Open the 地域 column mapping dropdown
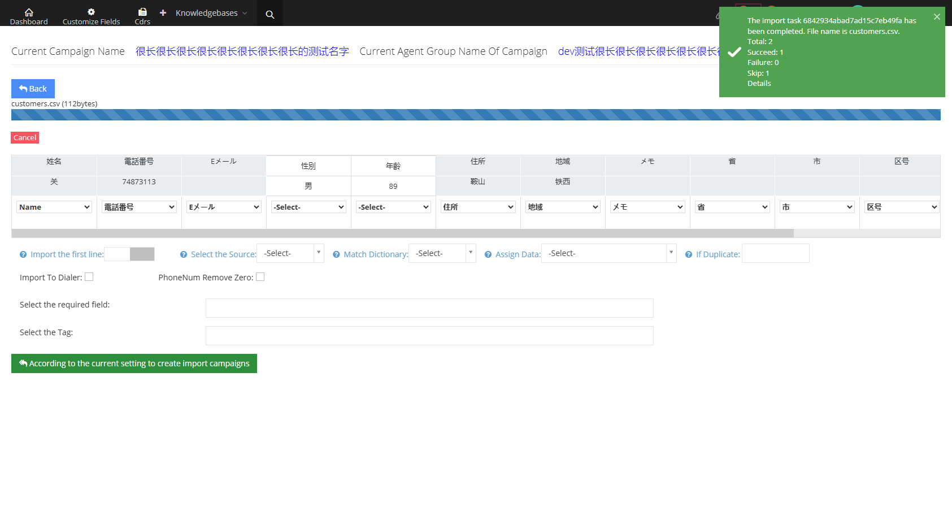The image size is (952, 511). 563,207
